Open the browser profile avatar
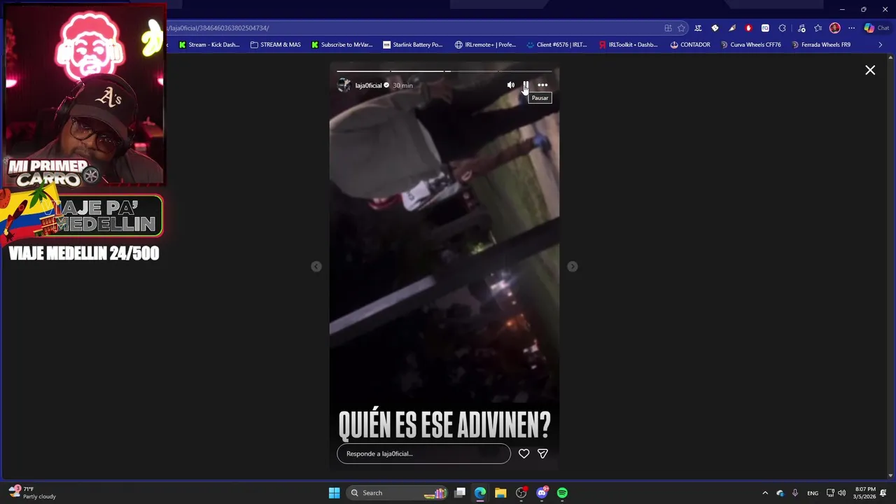896x504 pixels. (834, 28)
